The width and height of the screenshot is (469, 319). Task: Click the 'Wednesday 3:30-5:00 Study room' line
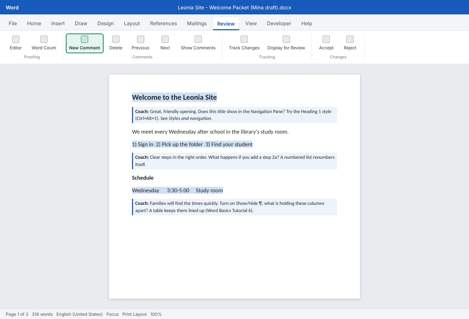click(177, 190)
